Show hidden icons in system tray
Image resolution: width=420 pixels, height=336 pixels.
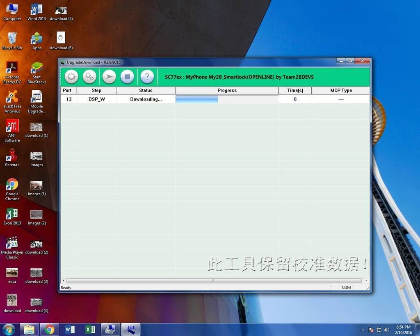[x=363, y=330]
